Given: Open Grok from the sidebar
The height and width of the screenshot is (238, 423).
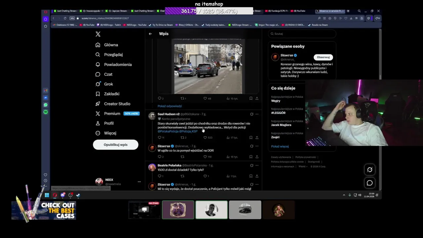Looking at the screenshot, I should click(104, 84).
